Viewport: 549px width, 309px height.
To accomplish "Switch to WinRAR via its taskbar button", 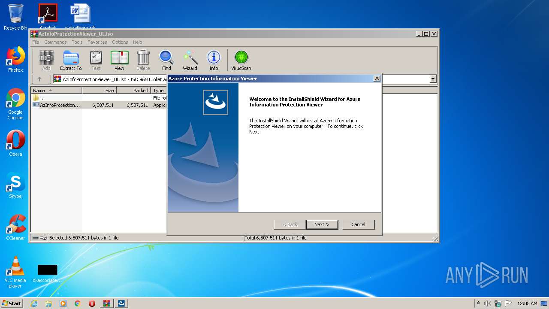I will [x=107, y=303].
